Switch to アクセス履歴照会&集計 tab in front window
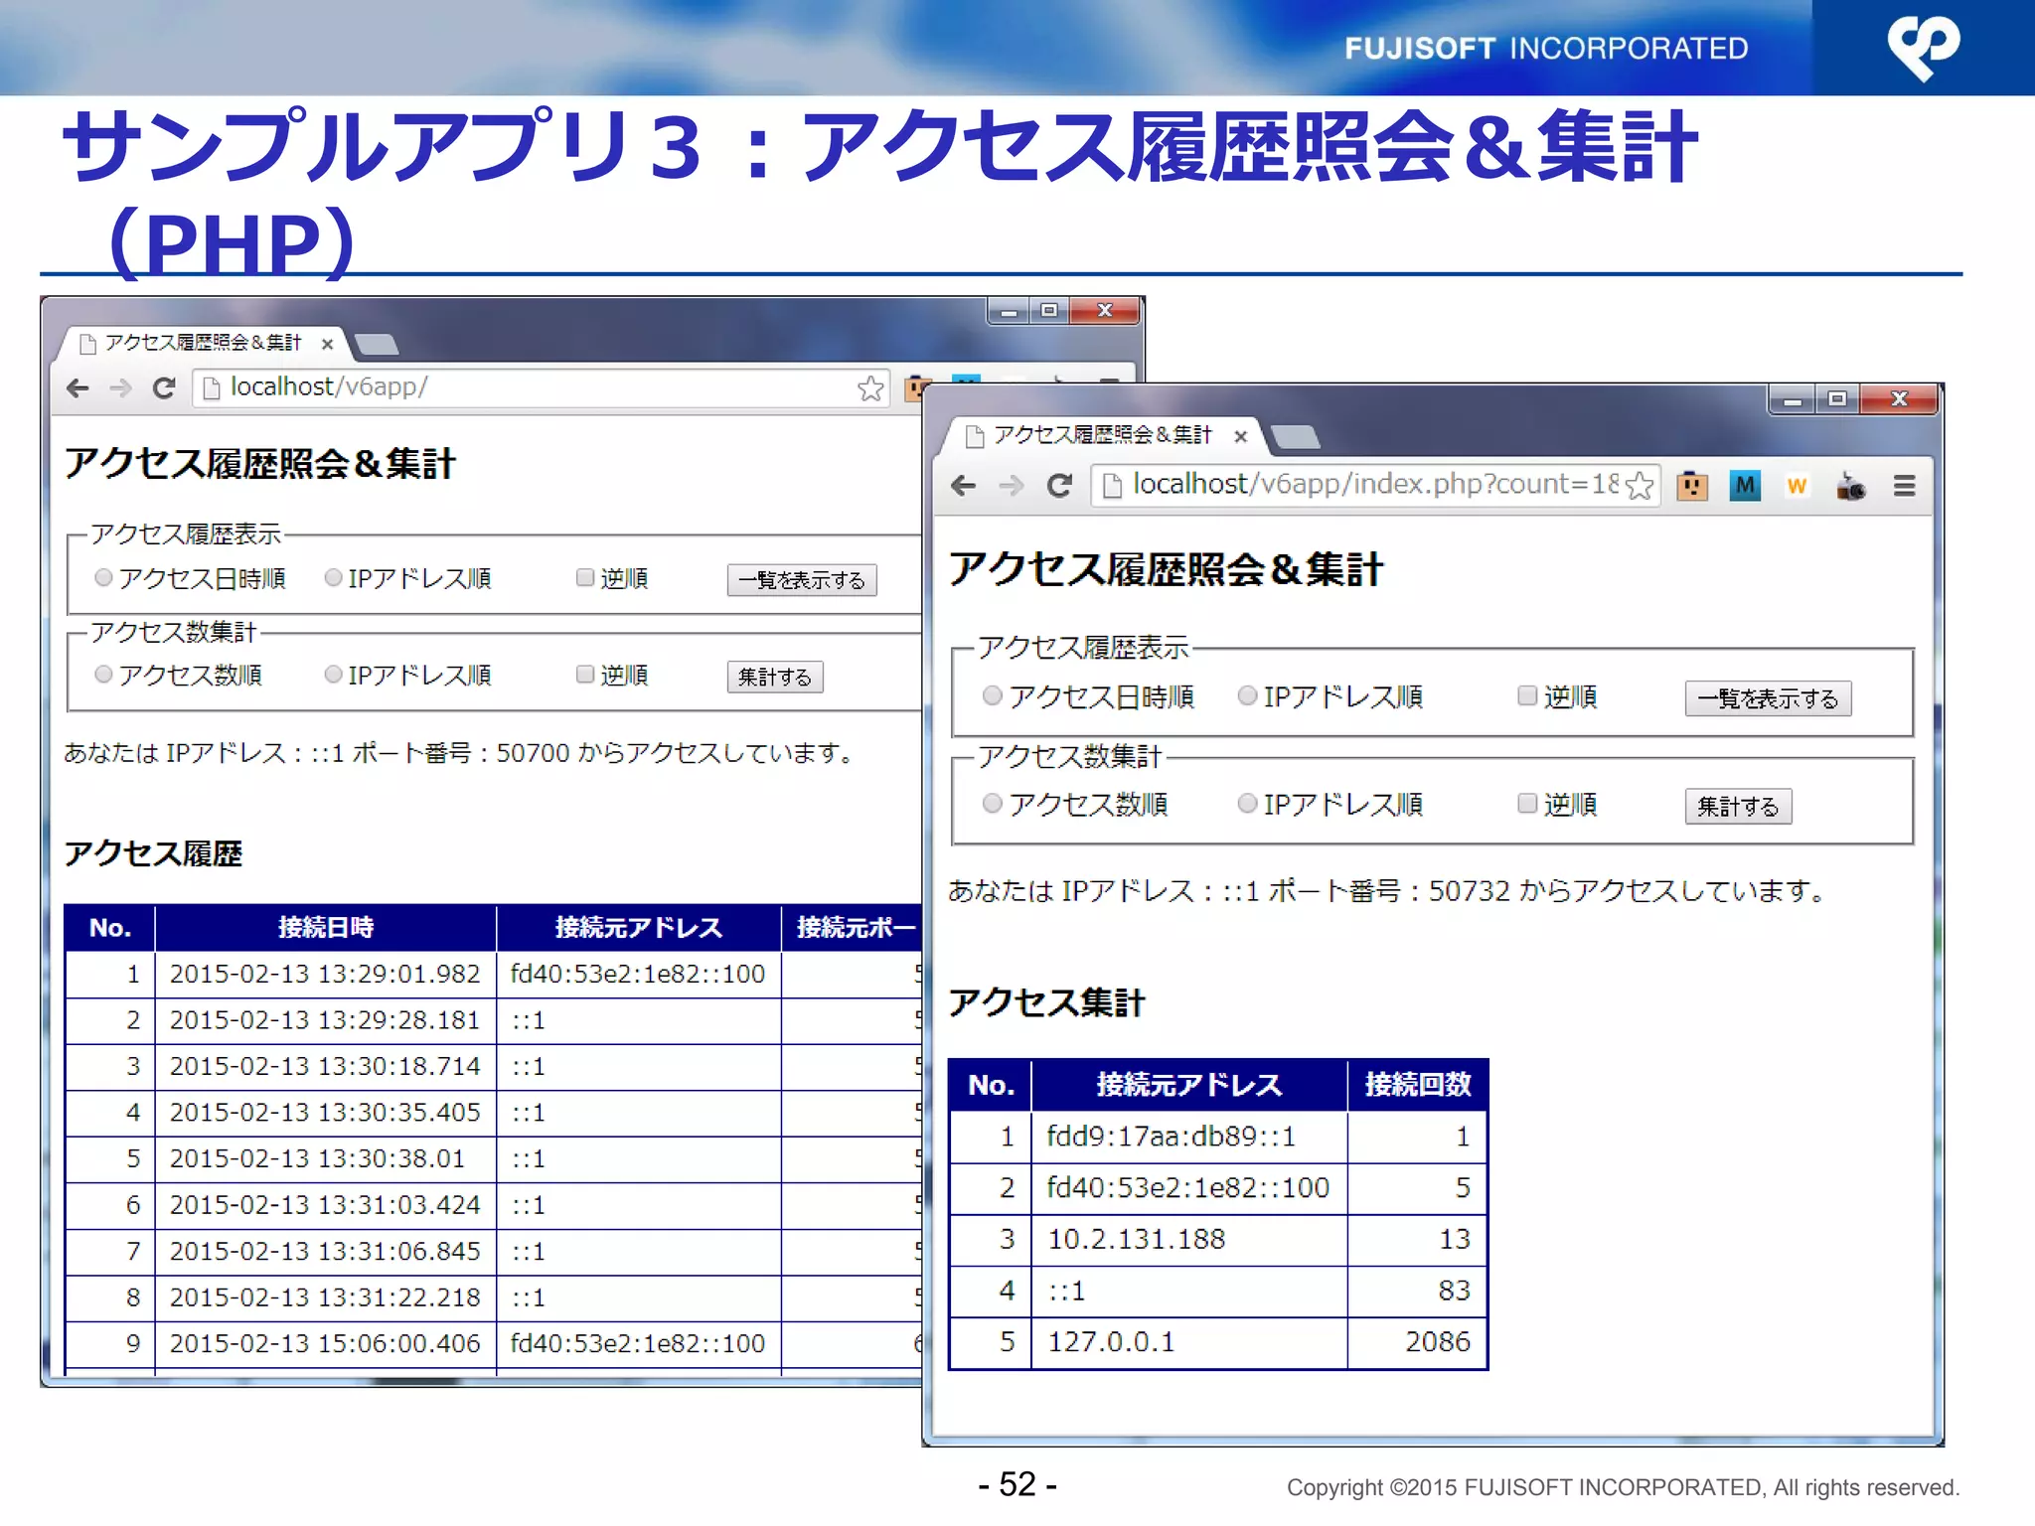The height and width of the screenshot is (1526, 2035). tap(1103, 436)
